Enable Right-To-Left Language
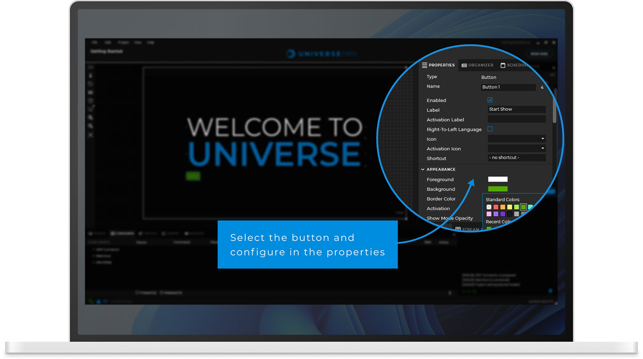Image resolution: width=643 pixels, height=359 pixels. click(490, 129)
